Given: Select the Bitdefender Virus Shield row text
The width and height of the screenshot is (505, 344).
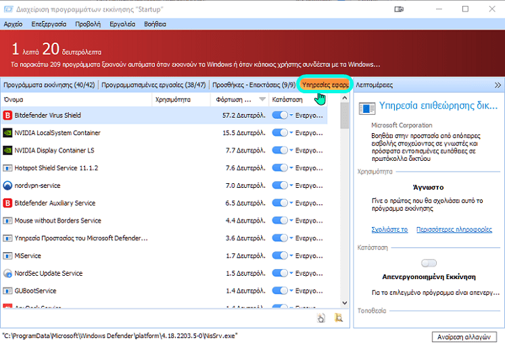Looking at the screenshot, I should point(48,116).
